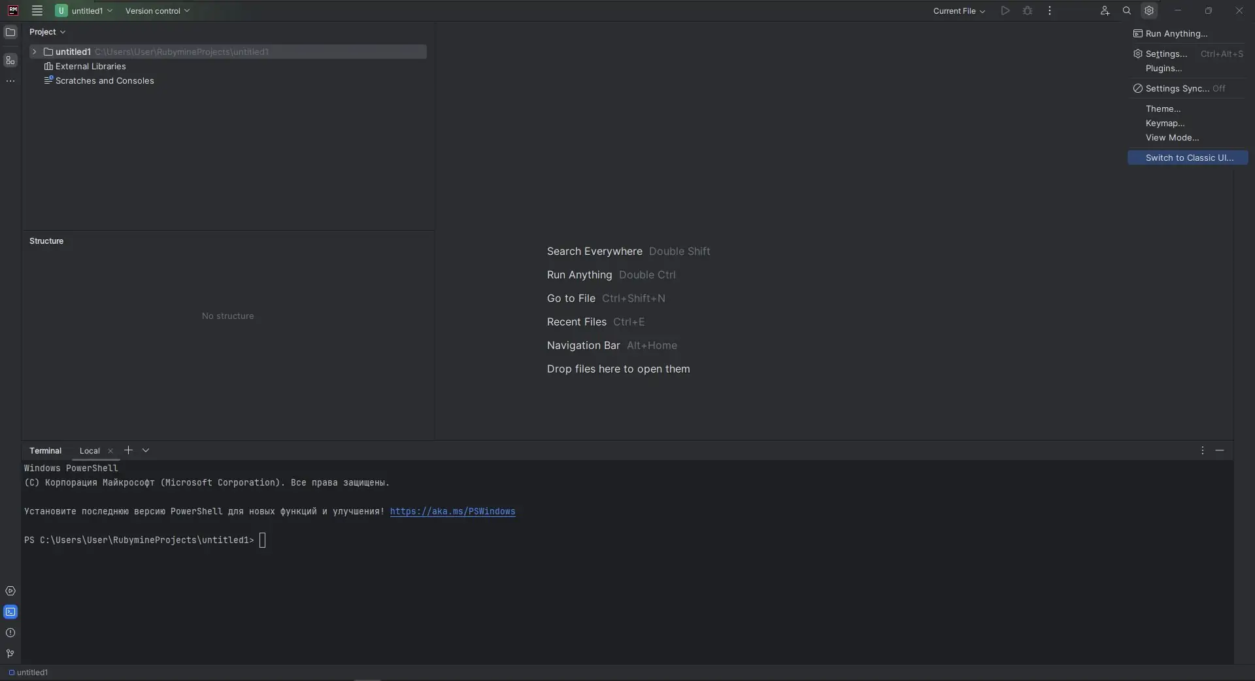Viewport: 1255px width, 681px height.
Task: Open the Code With Me icon
Action: click(1105, 10)
